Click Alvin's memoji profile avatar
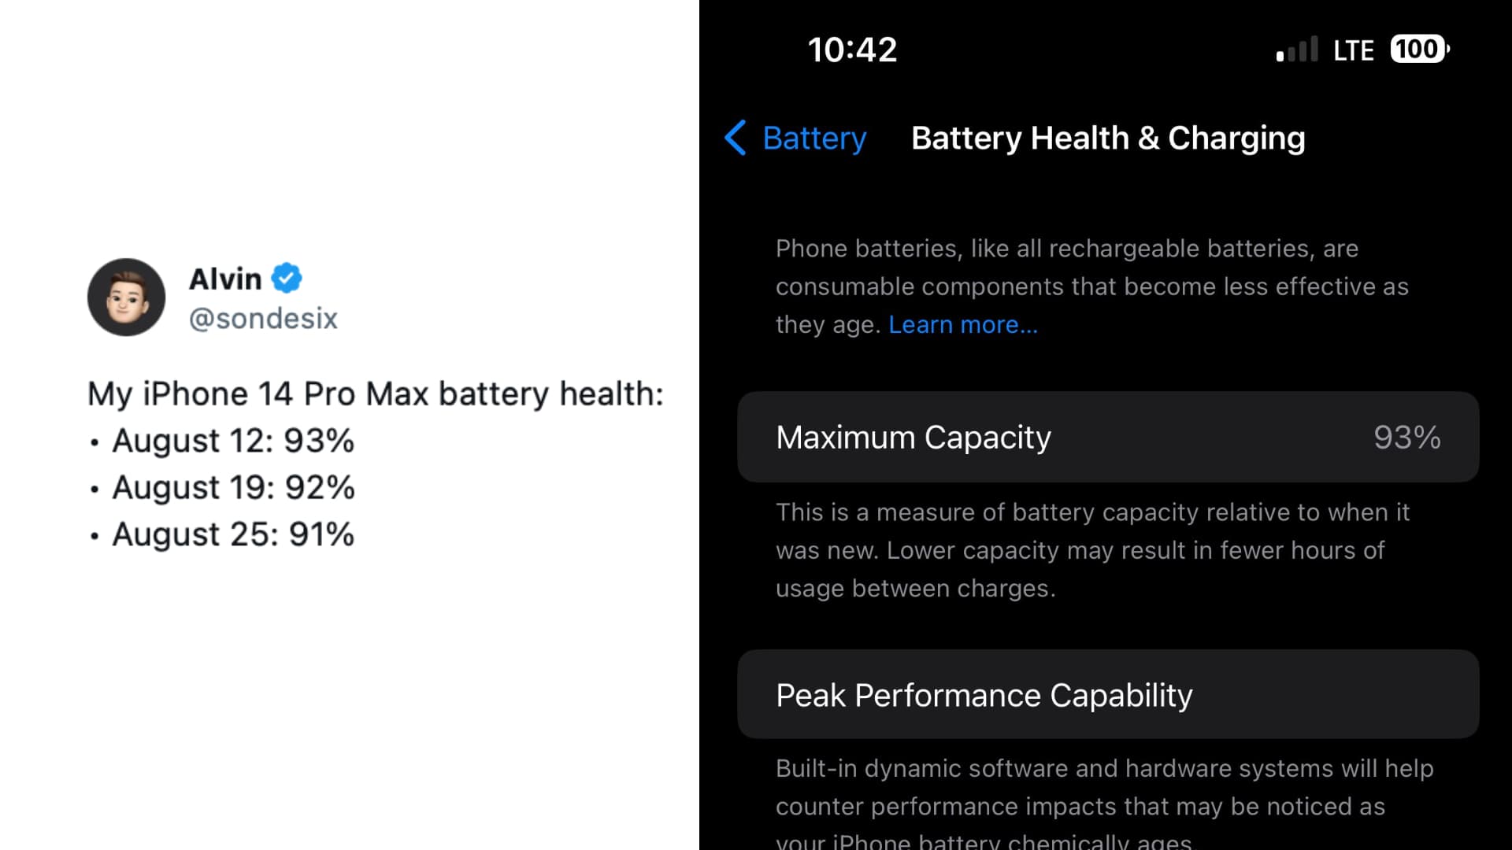The image size is (1512, 850). pos(126,297)
